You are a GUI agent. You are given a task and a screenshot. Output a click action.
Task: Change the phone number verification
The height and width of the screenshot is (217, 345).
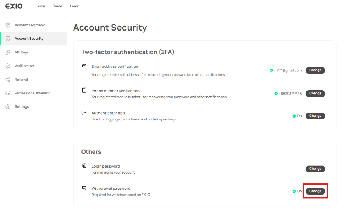coord(315,94)
